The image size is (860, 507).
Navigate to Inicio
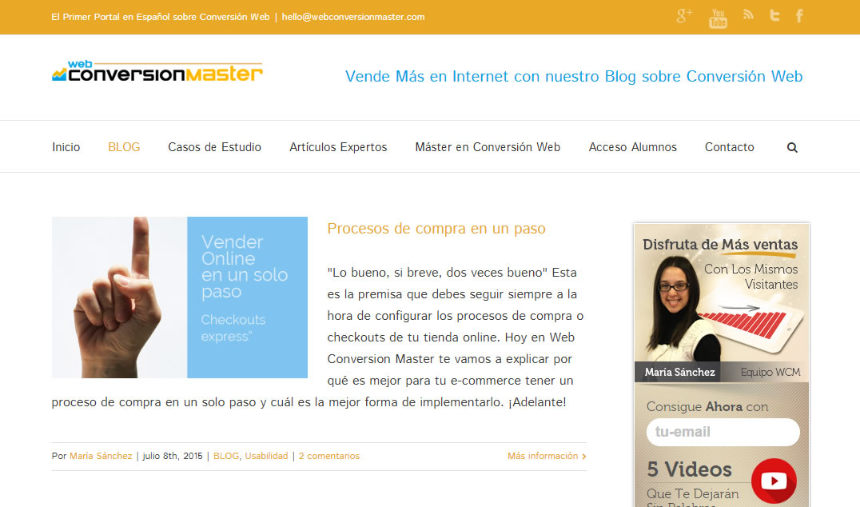coord(66,146)
